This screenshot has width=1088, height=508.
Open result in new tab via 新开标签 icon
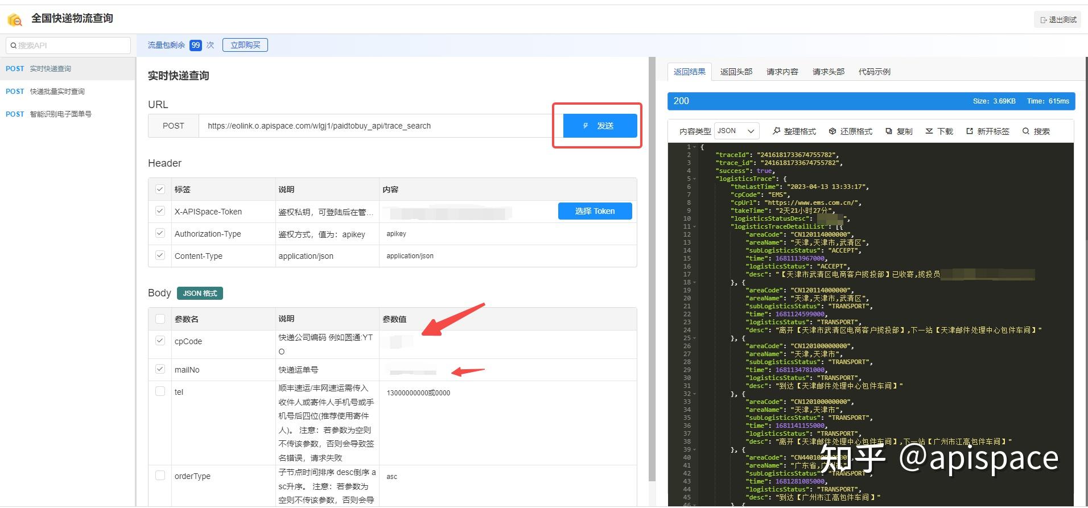pyautogui.click(x=970, y=131)
